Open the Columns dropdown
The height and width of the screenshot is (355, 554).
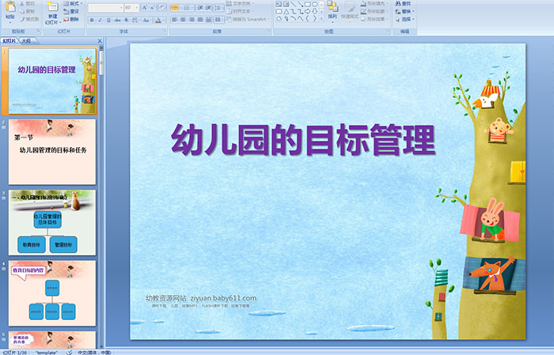tap(219, 20)
